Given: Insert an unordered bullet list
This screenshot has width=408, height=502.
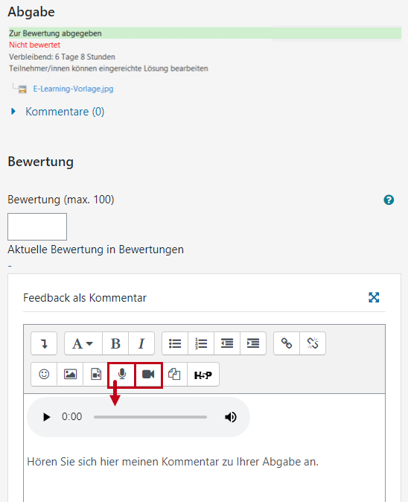Looking at the screenshot, I should 175,343.
